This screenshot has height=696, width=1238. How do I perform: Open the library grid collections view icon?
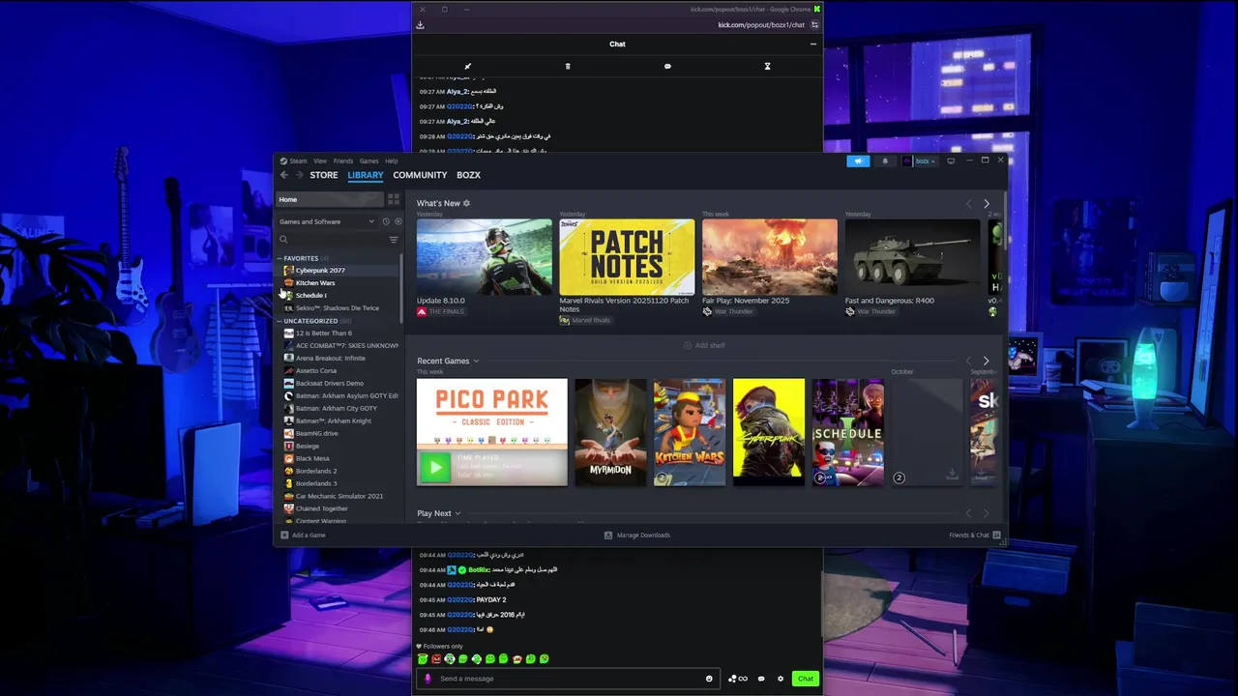[394, 199]
